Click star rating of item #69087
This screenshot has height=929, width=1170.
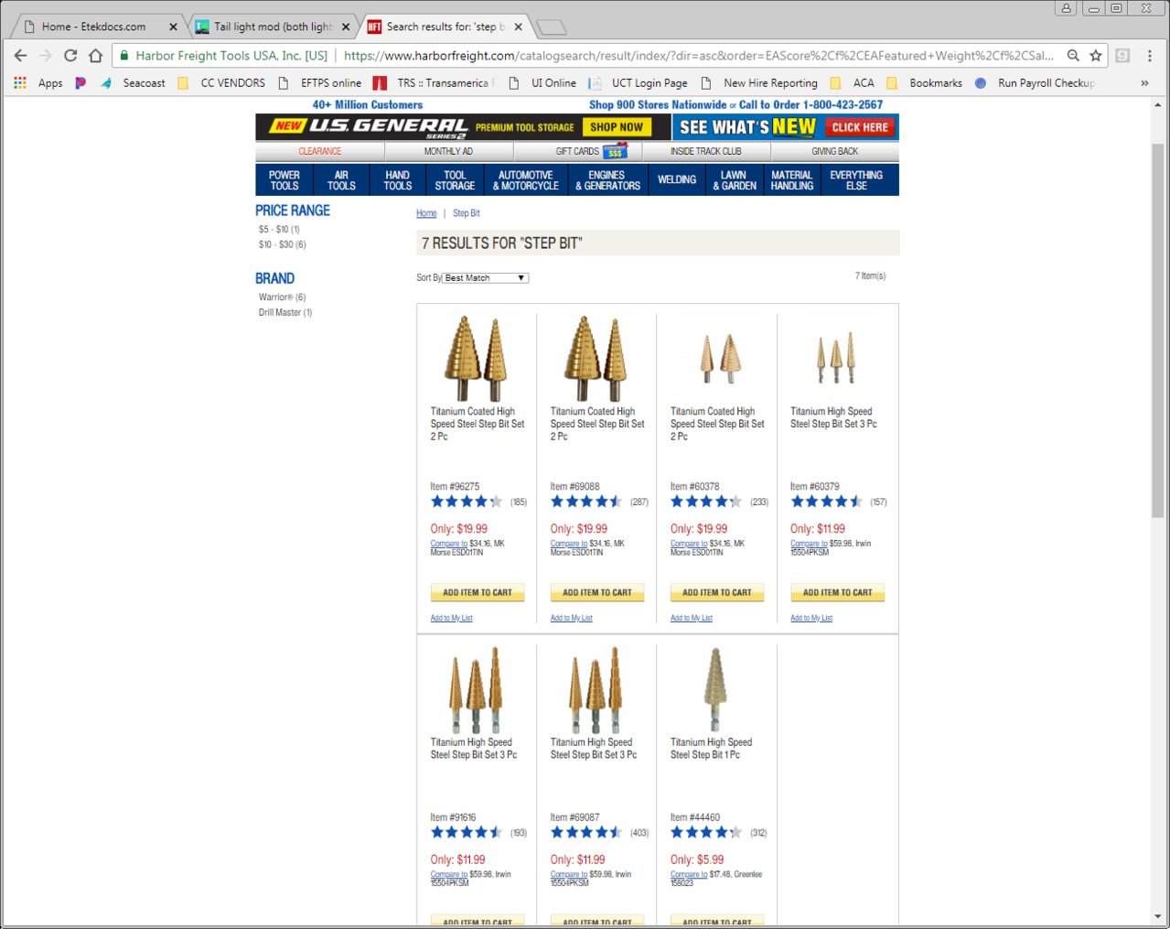[585, 833]
